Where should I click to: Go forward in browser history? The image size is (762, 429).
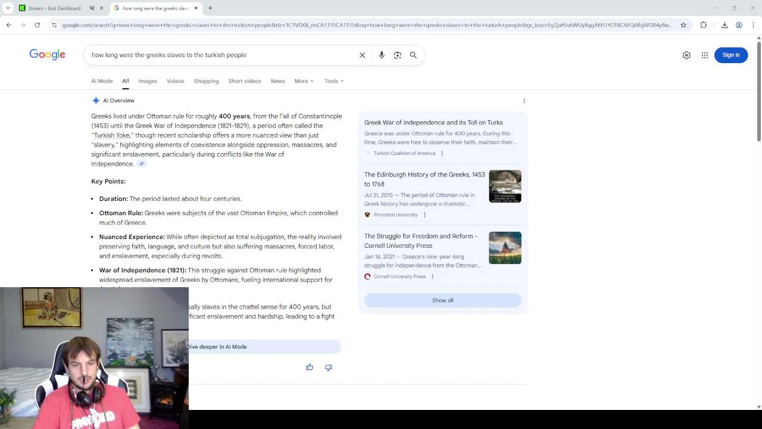tap(23, 25)
